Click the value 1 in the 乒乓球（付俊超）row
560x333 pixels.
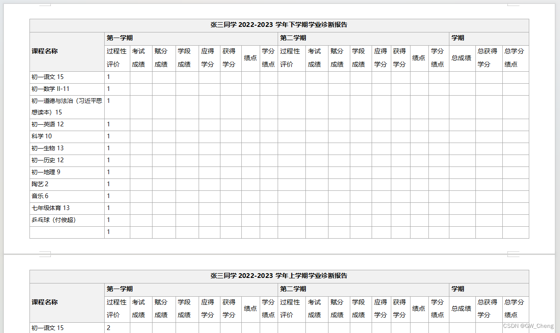pos(108,220)
